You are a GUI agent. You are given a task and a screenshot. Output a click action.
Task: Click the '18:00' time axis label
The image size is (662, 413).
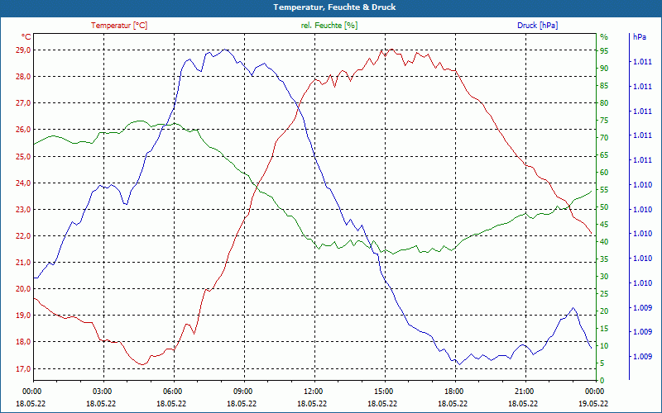pos(453,391)
